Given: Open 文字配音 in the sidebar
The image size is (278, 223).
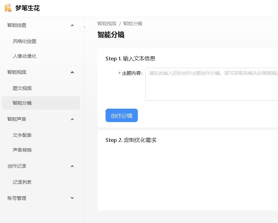Looking at the screenshot, I should pos(22,135).
